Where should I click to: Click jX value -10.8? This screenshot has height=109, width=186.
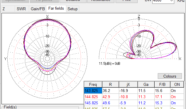tap(128, 97)
